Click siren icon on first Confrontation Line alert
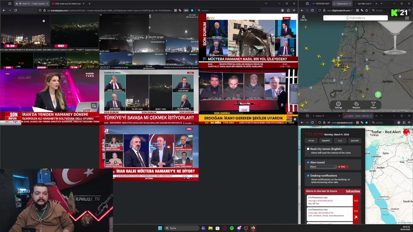The height and width of the screenshot is (232, 413). point(356,201)
